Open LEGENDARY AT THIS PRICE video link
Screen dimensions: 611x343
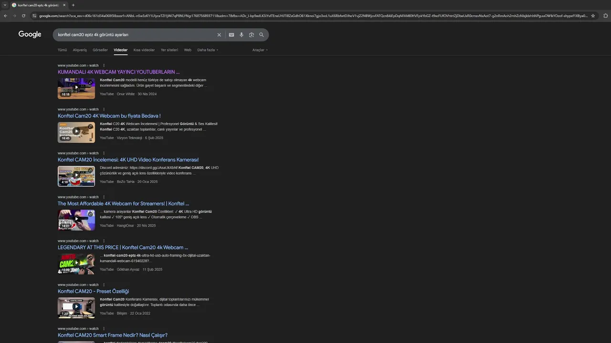123,247
